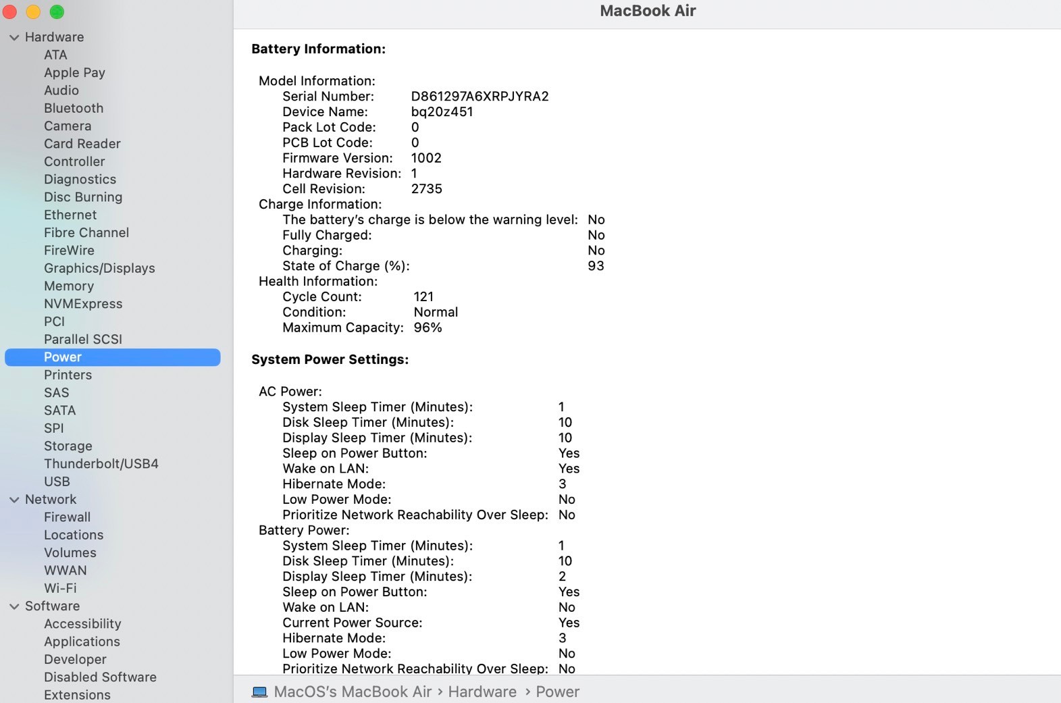
Task: Select Disc Burning in the sidebar
Action: tap(83, 197)
